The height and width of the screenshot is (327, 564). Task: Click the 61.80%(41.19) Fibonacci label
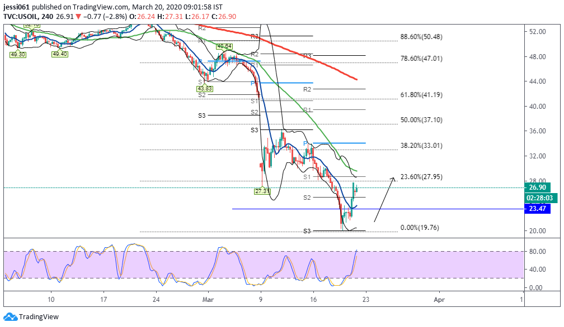coord(421,95)
